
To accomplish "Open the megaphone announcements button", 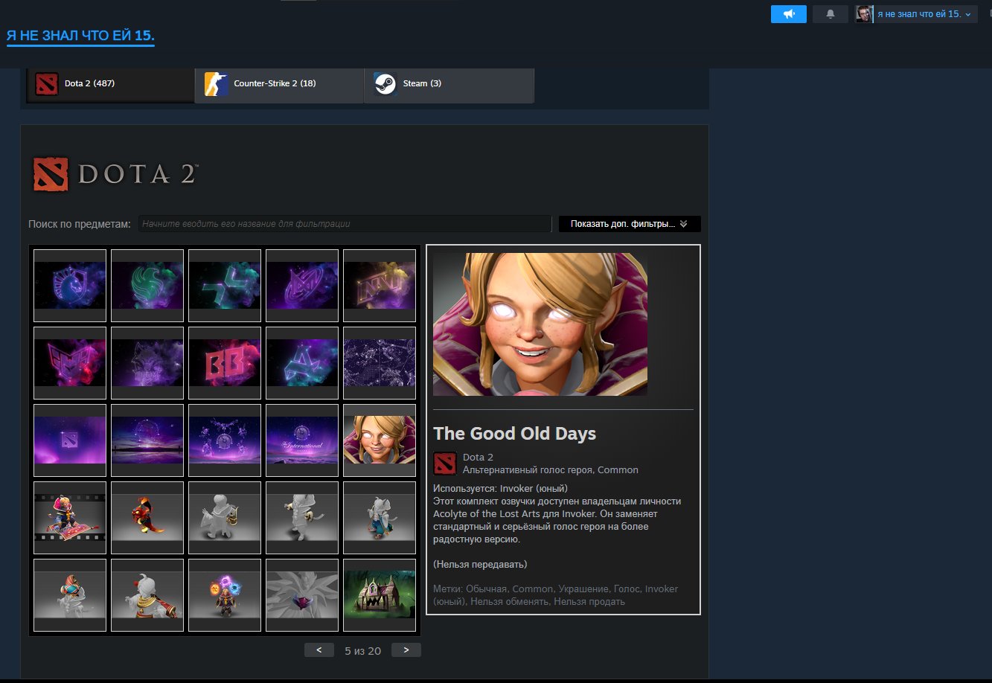I will coord(789,14).
